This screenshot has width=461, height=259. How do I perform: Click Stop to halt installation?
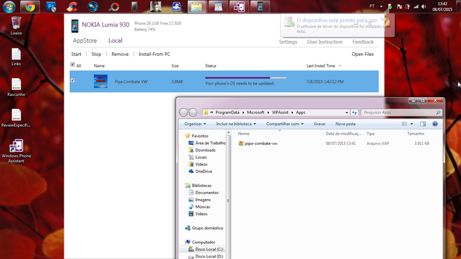[x=96, y=54]
